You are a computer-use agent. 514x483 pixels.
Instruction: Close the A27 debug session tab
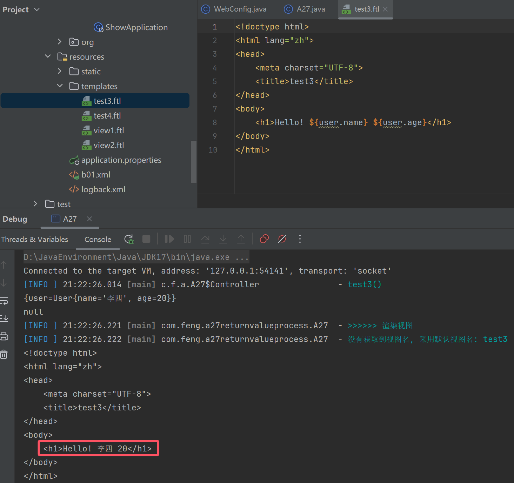[89, 219]
